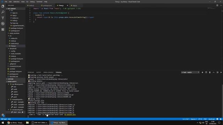
Task: Open the File Explorer taskbar icon
Action: pyautogui.click(x=27, y=123)
